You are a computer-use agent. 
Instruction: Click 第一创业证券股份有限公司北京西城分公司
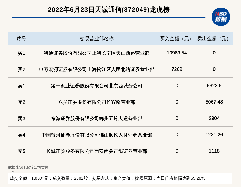pos(96,86)
